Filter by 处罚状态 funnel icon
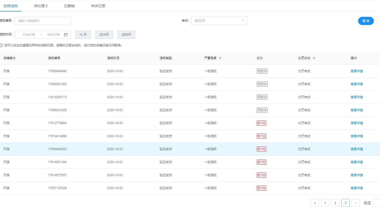The height and width of the screenshot is (207, 380). coord(314,58)
